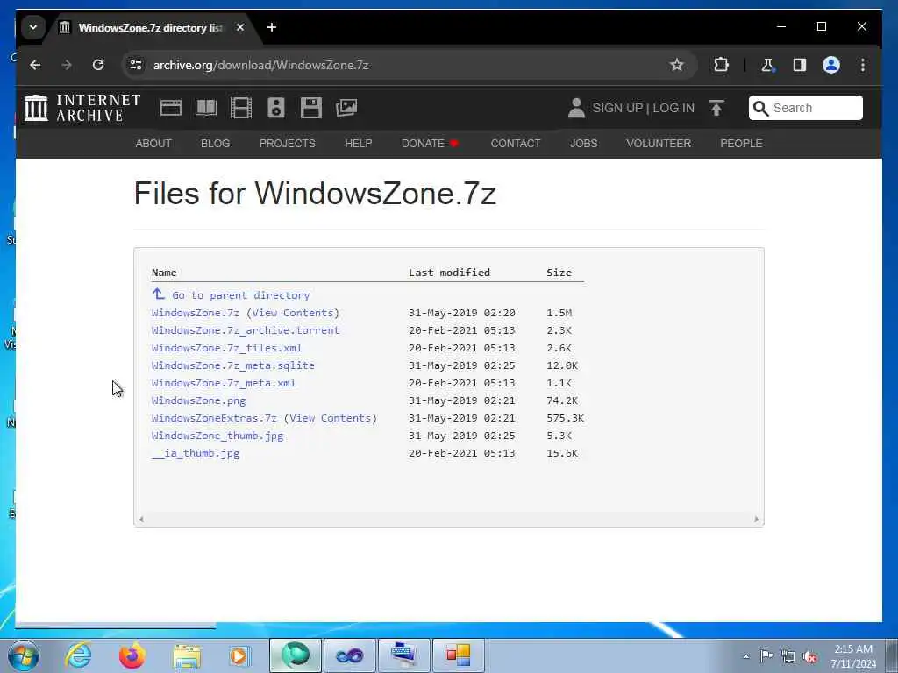Open WindowsZone.7z_meta.sqlite link

tap(232, 365)
